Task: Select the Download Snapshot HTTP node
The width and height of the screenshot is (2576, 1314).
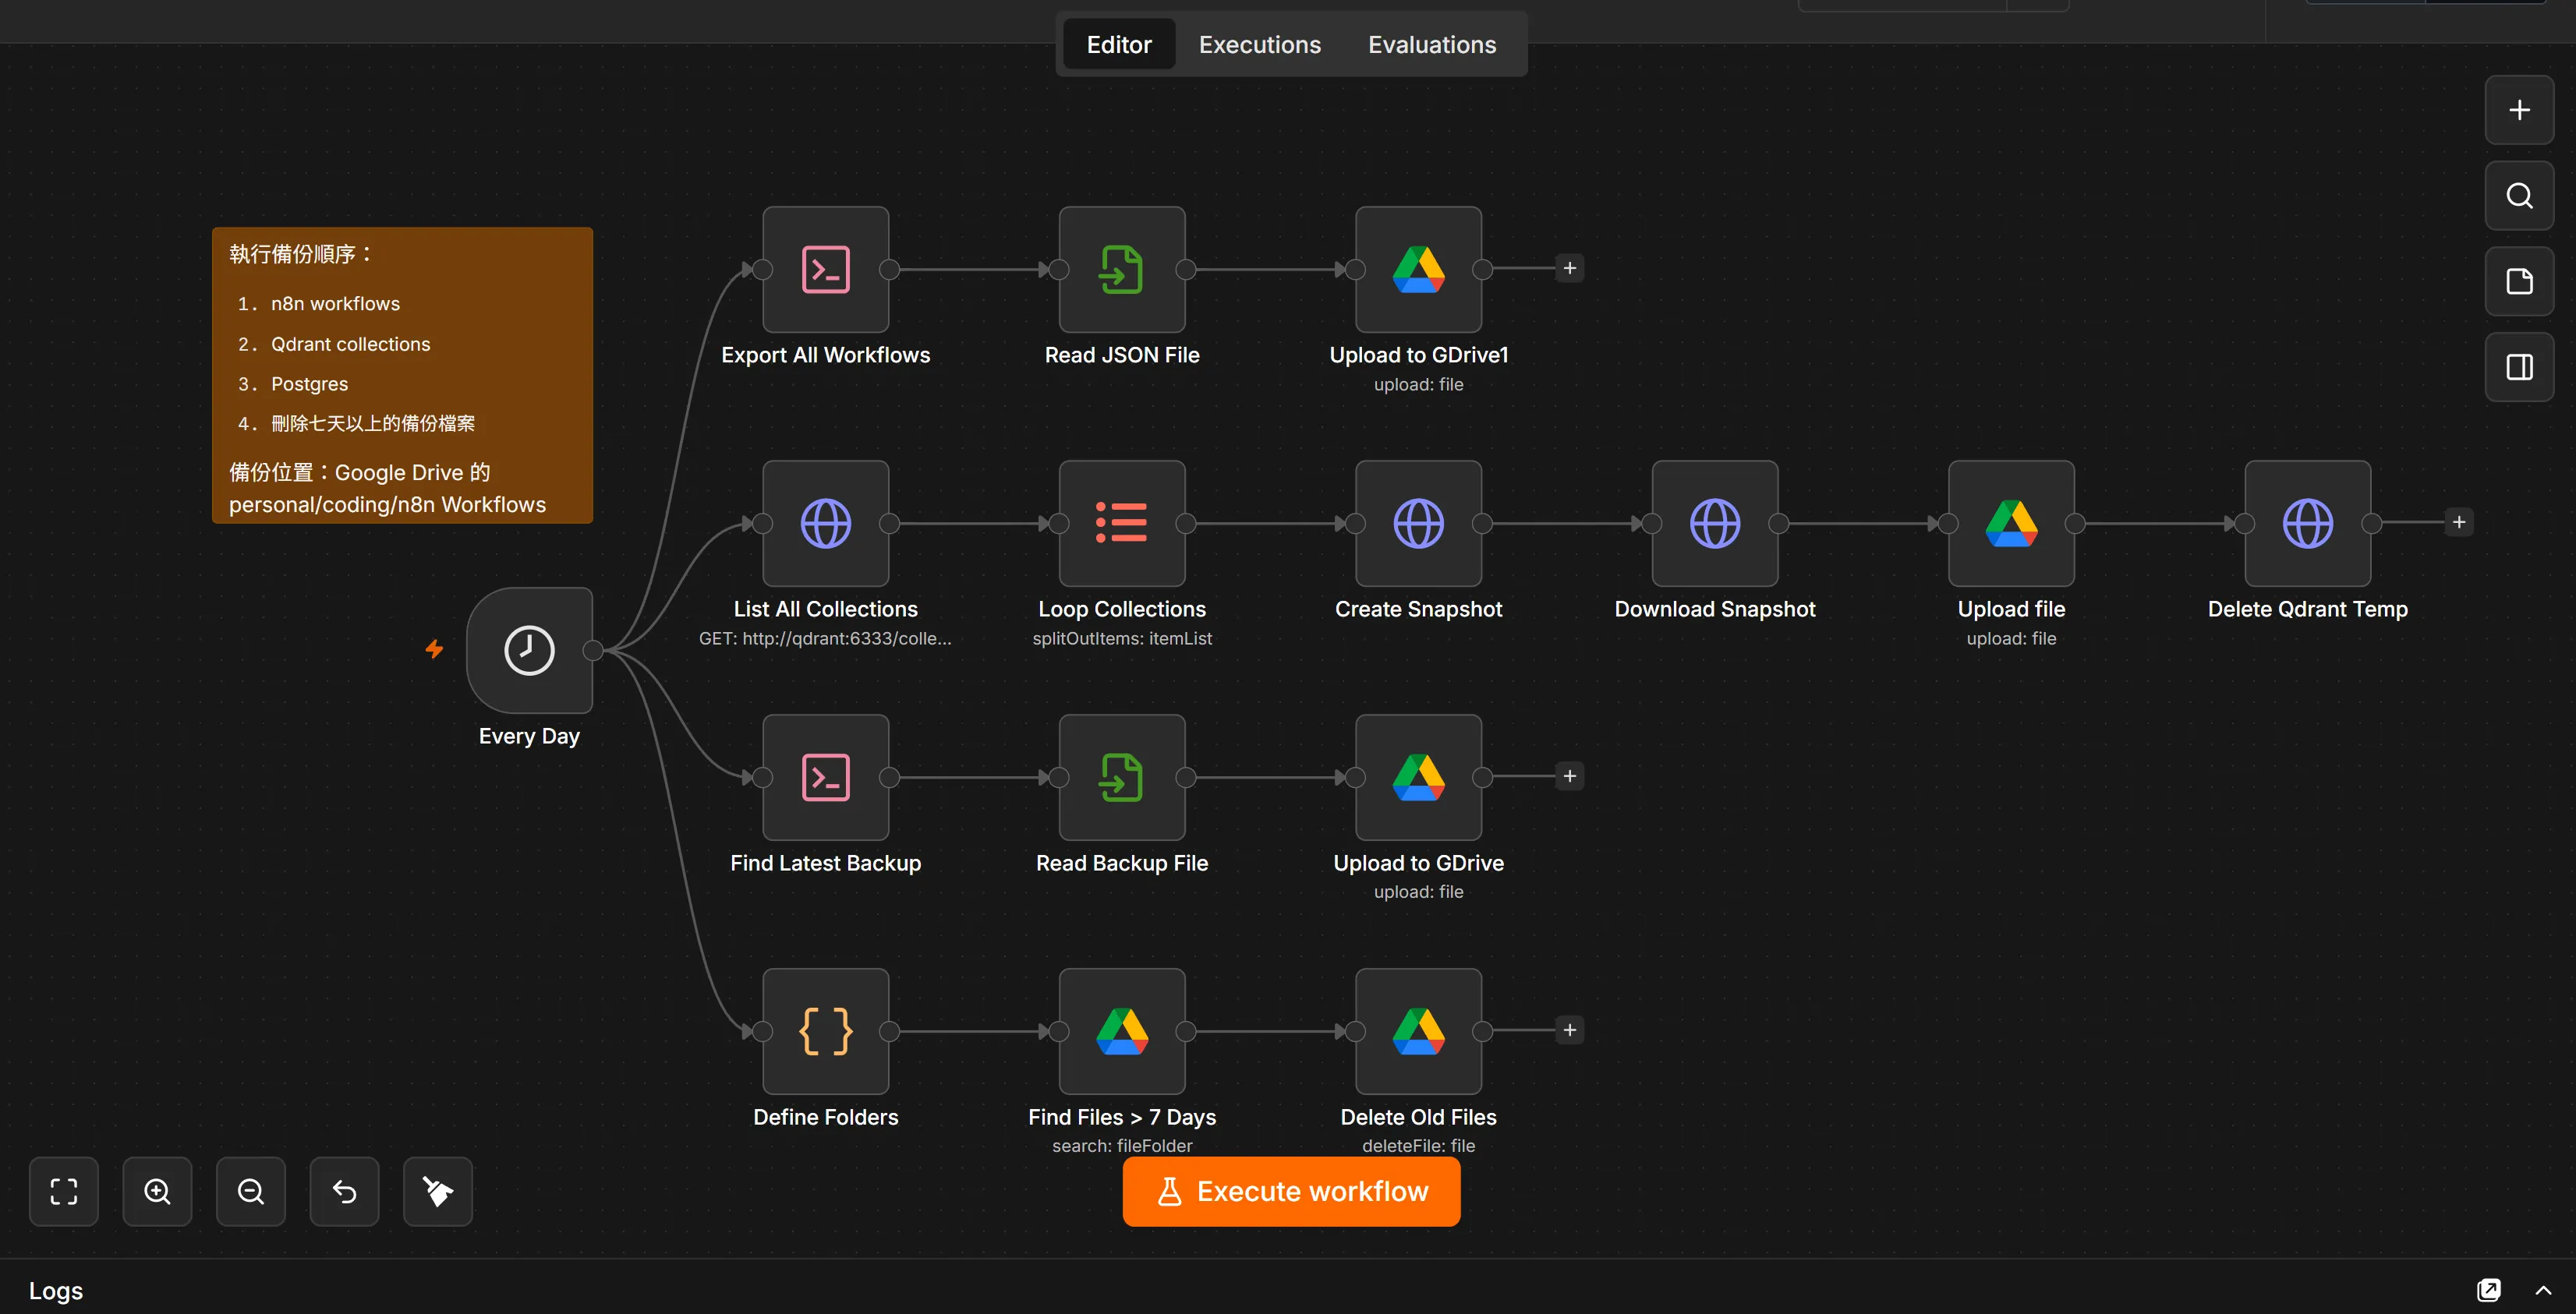Action: pyautogui.click(x=1715, y=523)
